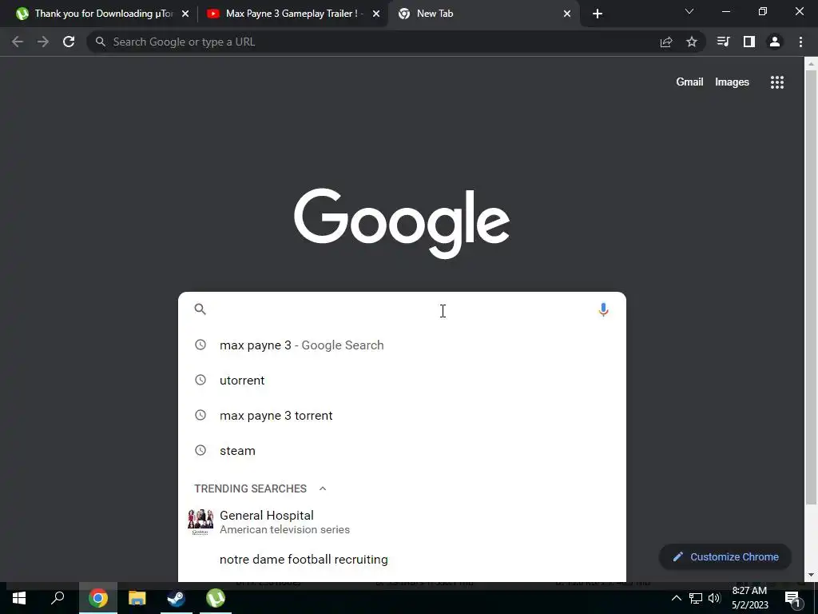The width and height of the screenshot is (818, 614).
Task: Reload the page with the refresh icon
Action: (69, 42)
